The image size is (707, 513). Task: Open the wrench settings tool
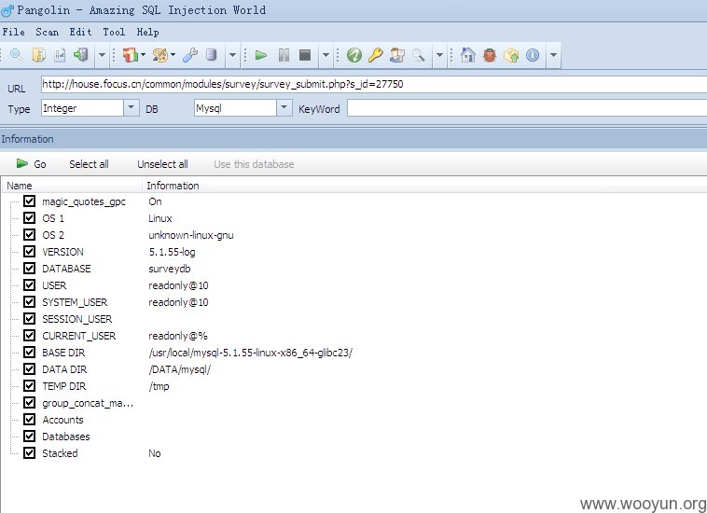(x=190, y=55)
